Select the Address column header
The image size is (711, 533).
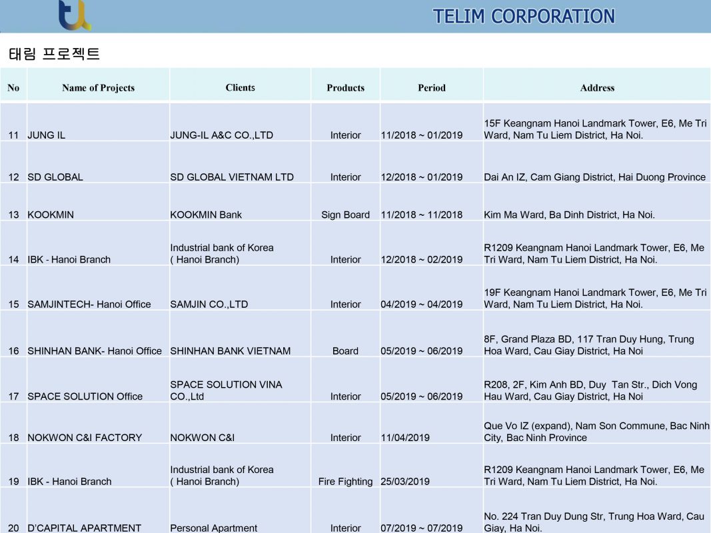point(597,88)
